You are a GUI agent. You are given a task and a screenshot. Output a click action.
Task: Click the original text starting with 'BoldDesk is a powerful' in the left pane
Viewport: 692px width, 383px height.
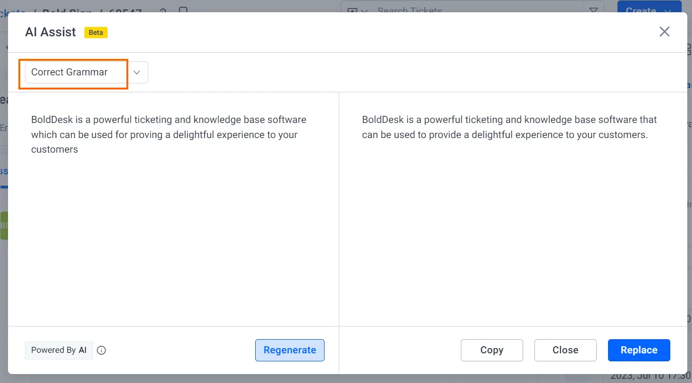pyautogui.click(x=168, y=134)
